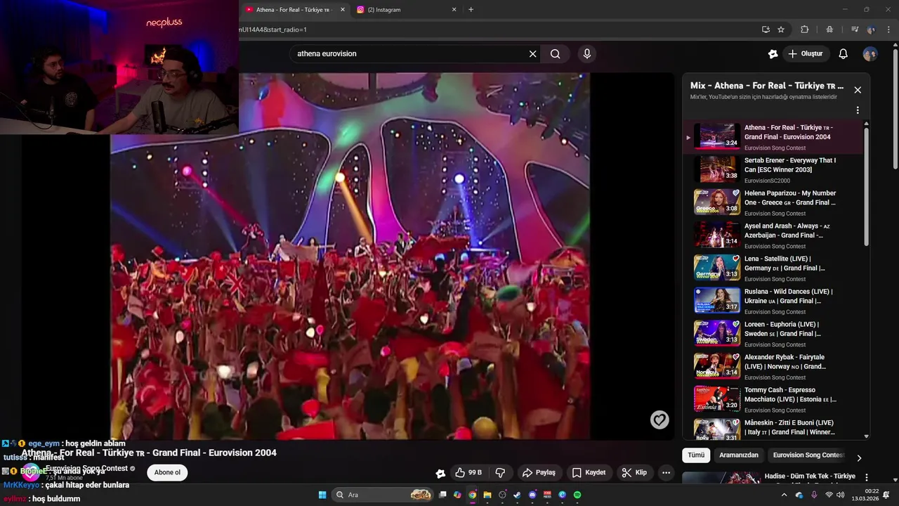Open the Chrome three-dot menu
Viewport: 899px width, 506px height.
[888, 30]
